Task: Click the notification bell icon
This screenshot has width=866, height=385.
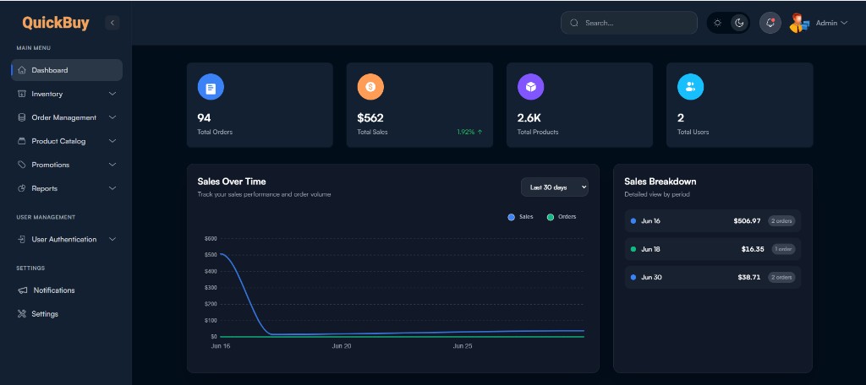Action: pyautogui.click(x=770, y=23)
